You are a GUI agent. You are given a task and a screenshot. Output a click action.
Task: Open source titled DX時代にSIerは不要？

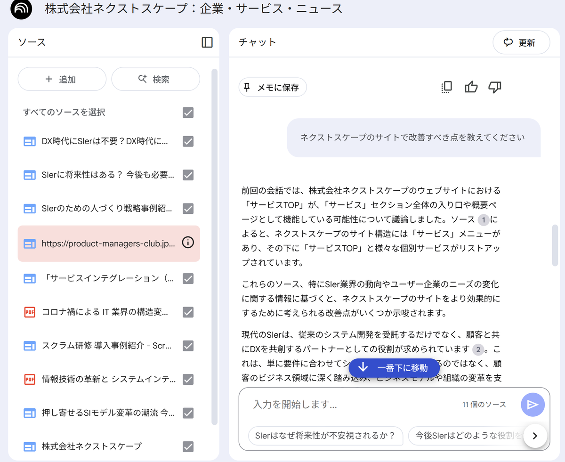pyautogui.click(x=105, y=141)
